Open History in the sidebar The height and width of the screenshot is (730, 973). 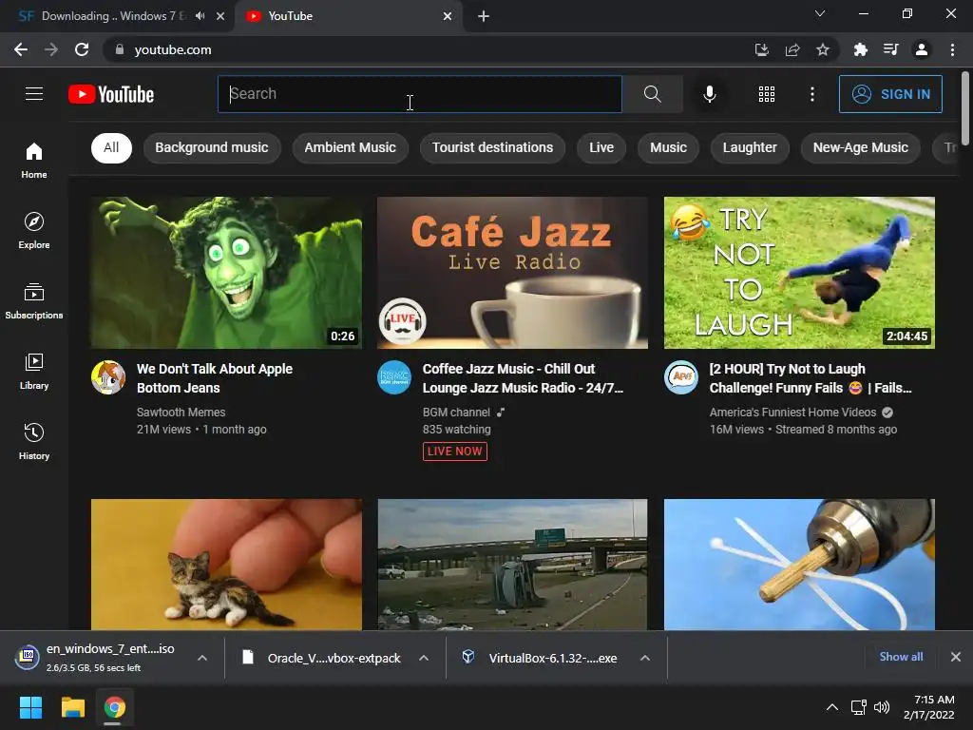tap(34, 441)
